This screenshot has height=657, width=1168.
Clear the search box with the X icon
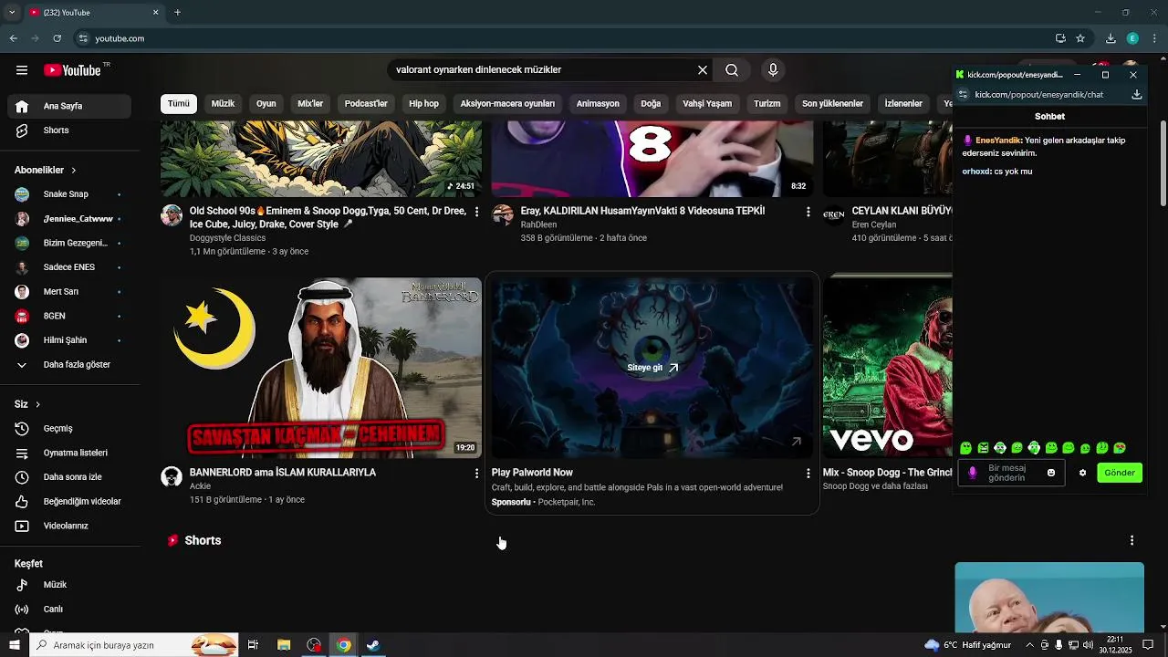[x=703, y=70]
